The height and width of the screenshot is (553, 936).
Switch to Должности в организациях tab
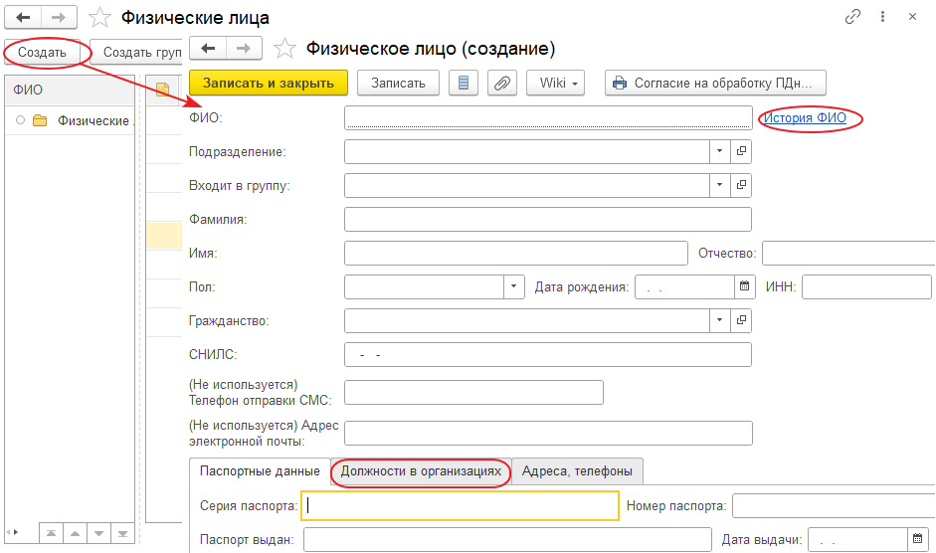(421, 471)
